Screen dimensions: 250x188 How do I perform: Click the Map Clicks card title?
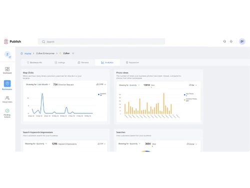pyautogui.click(x=28, y=73)
